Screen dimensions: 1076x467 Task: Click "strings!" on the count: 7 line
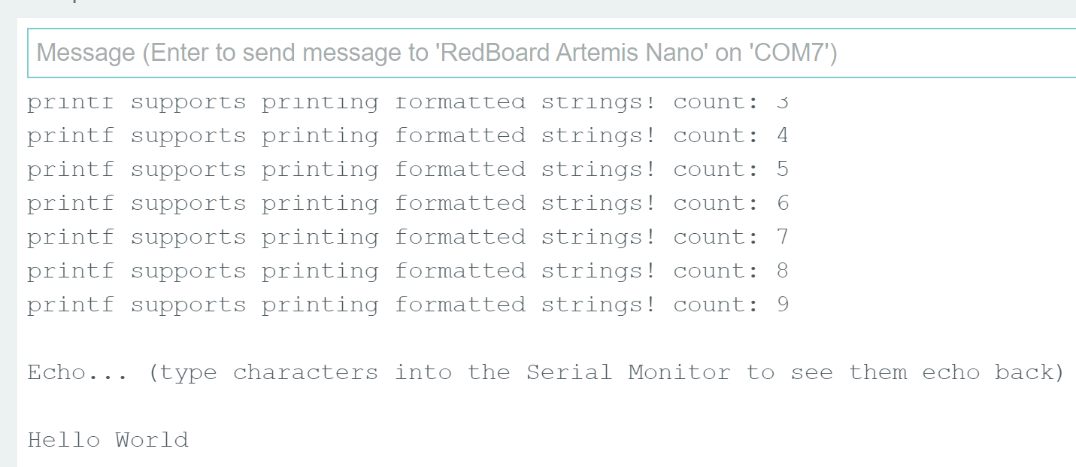click(x=599, y=238)
